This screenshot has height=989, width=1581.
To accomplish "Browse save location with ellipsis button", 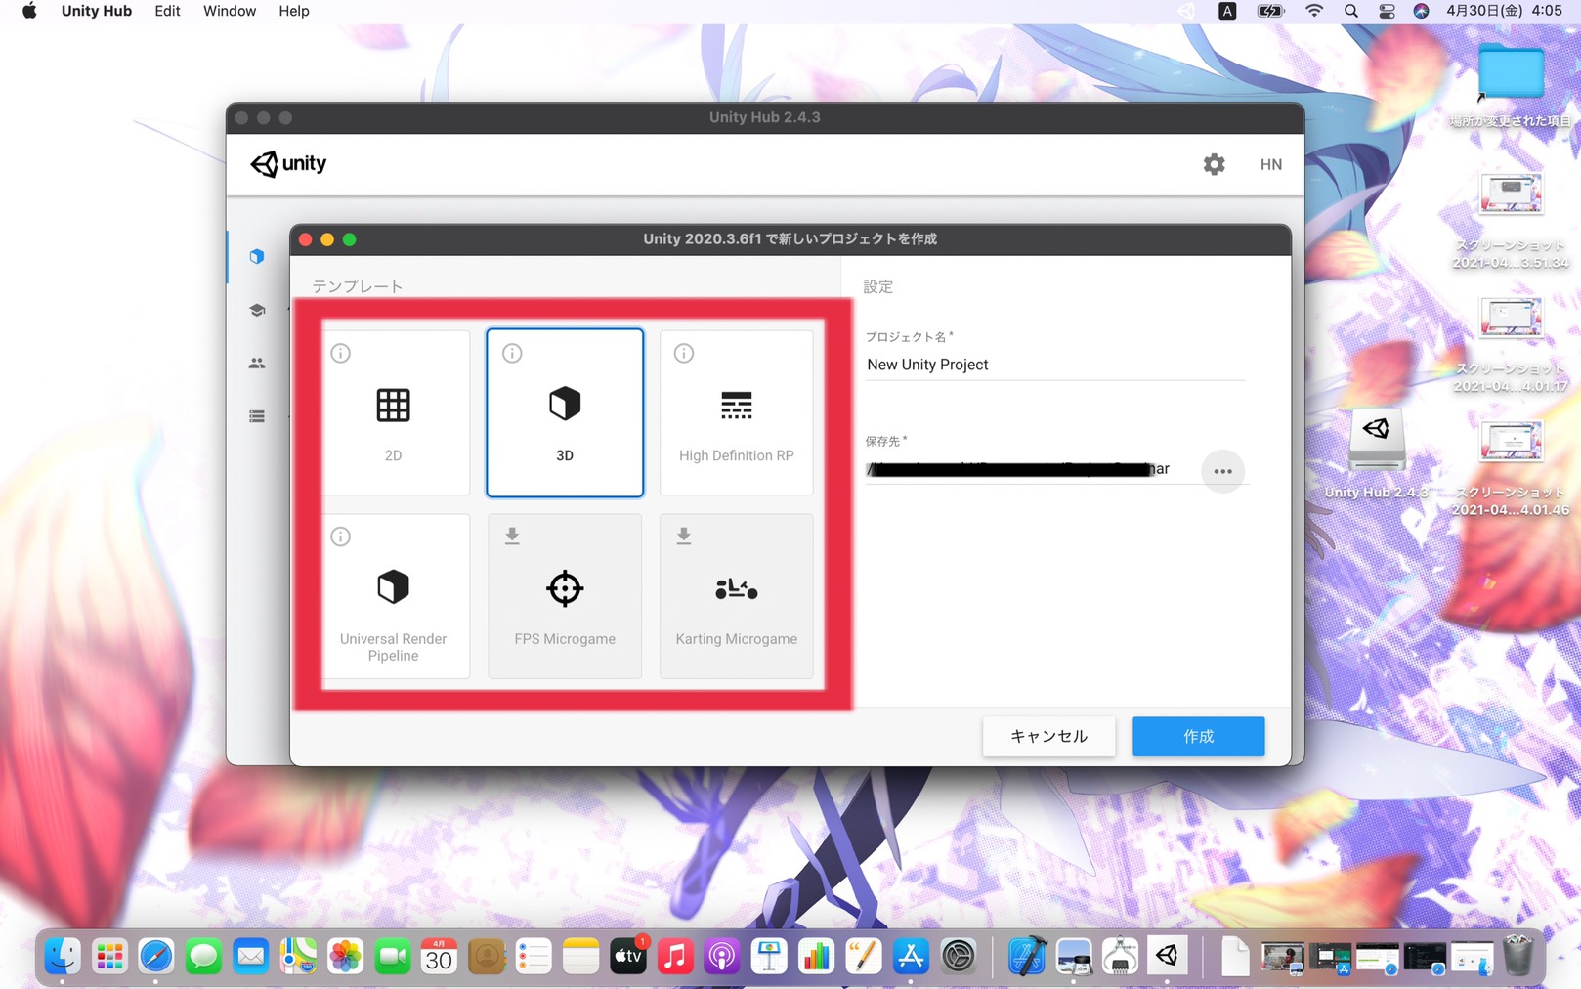I will point(1222,471).
